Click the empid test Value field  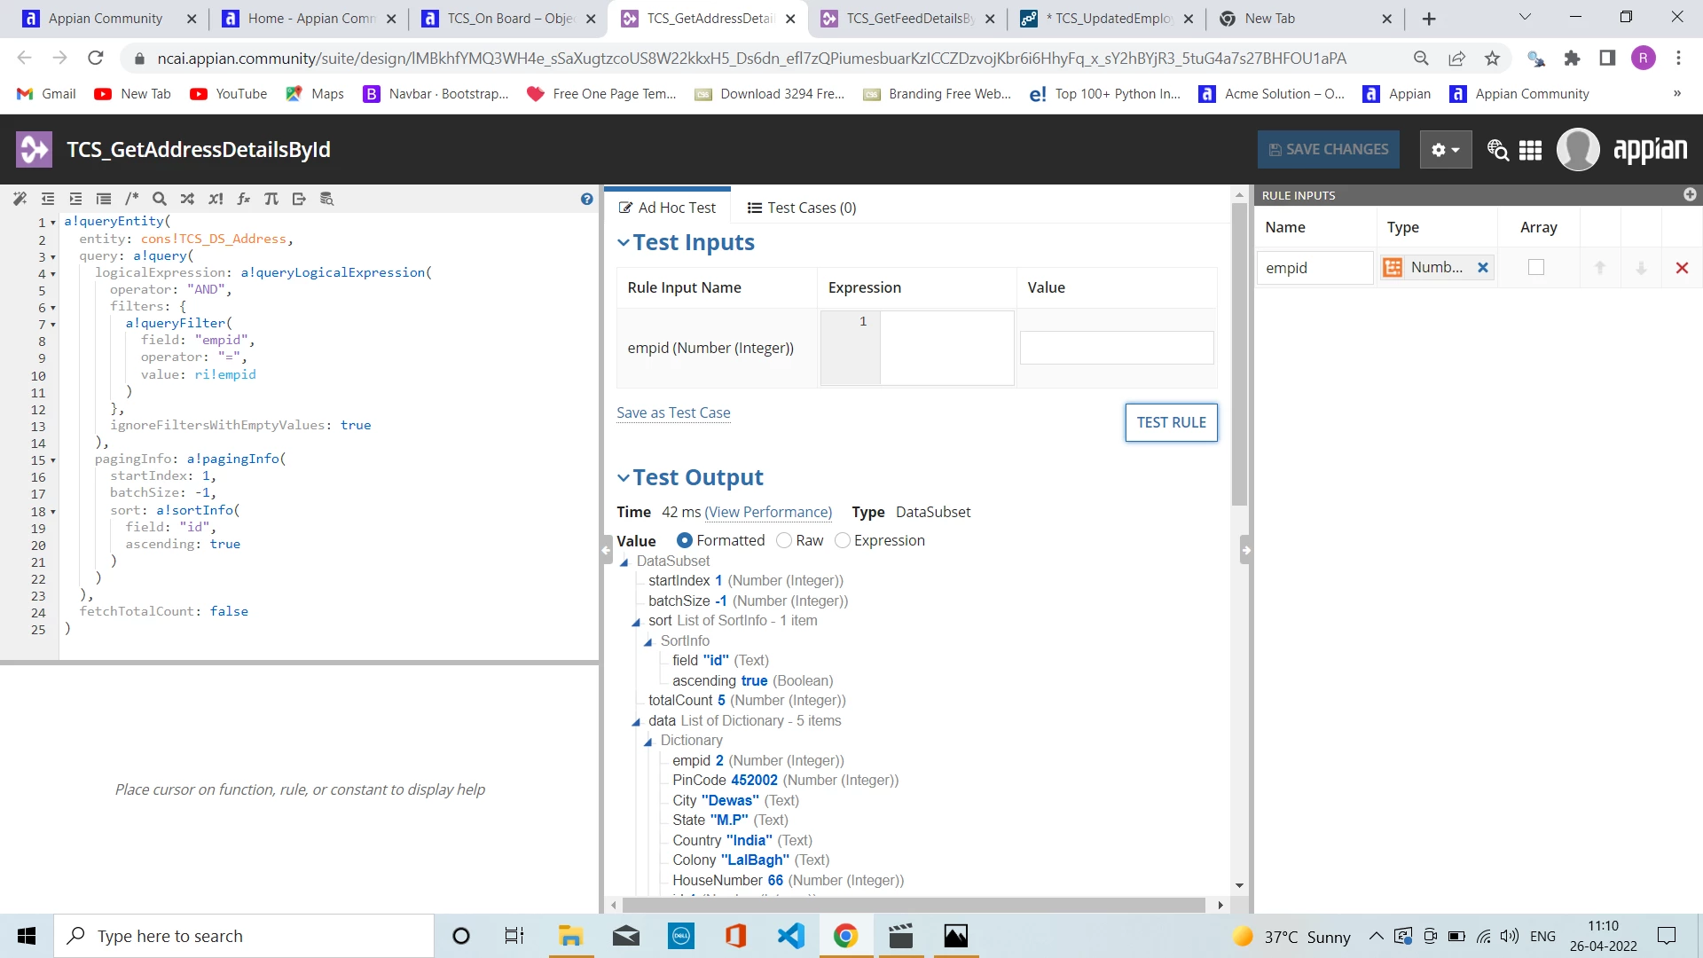coord(1117,348)
